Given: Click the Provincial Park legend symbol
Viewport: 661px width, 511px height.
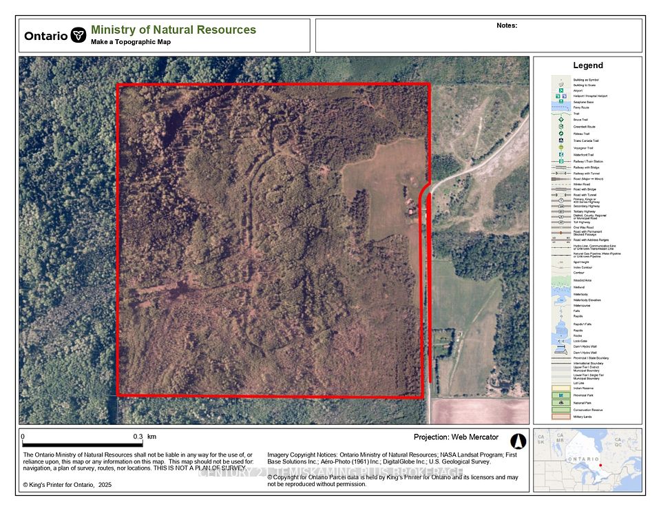Looking at the screenshot, I should pyautogui.click(x=561, y=395).
